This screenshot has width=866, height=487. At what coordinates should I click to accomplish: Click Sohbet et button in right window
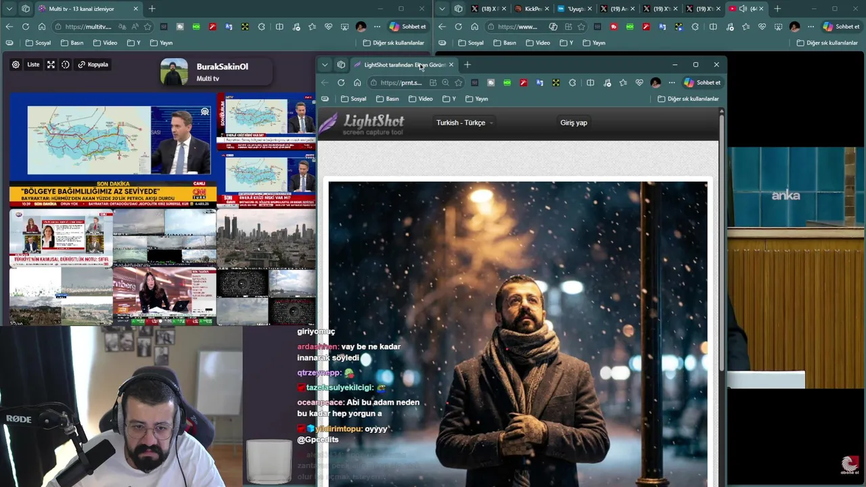[841, 26]
